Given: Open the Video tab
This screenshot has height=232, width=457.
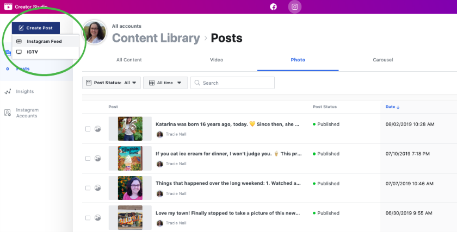Looking at the screenshot, I should pyautogui.click(x=217, y=60).
